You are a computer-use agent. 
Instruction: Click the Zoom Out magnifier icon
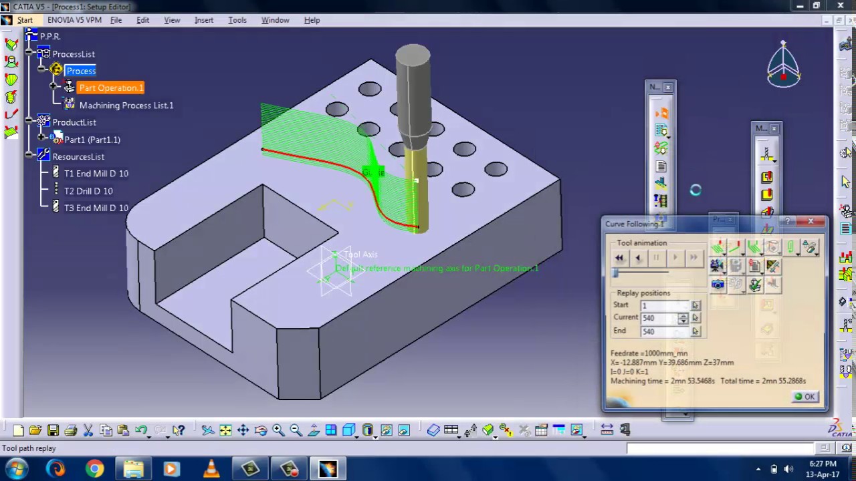click(296, 430)
